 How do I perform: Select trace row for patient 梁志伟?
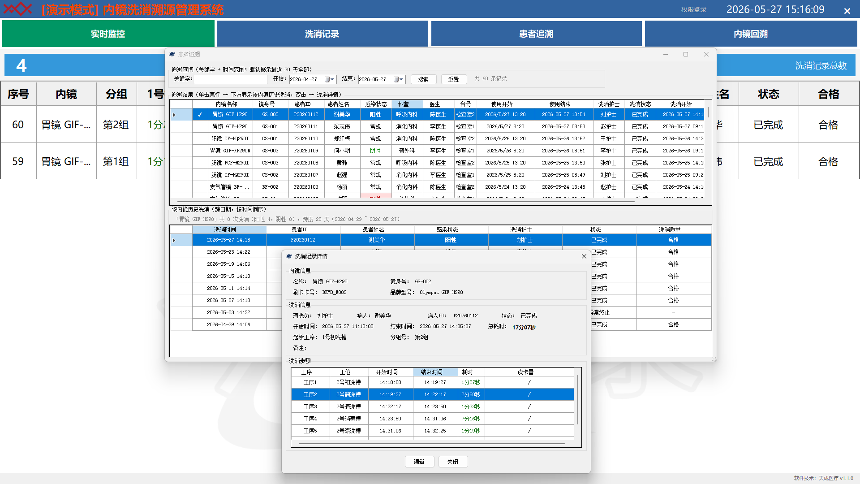tap(437, 127)
